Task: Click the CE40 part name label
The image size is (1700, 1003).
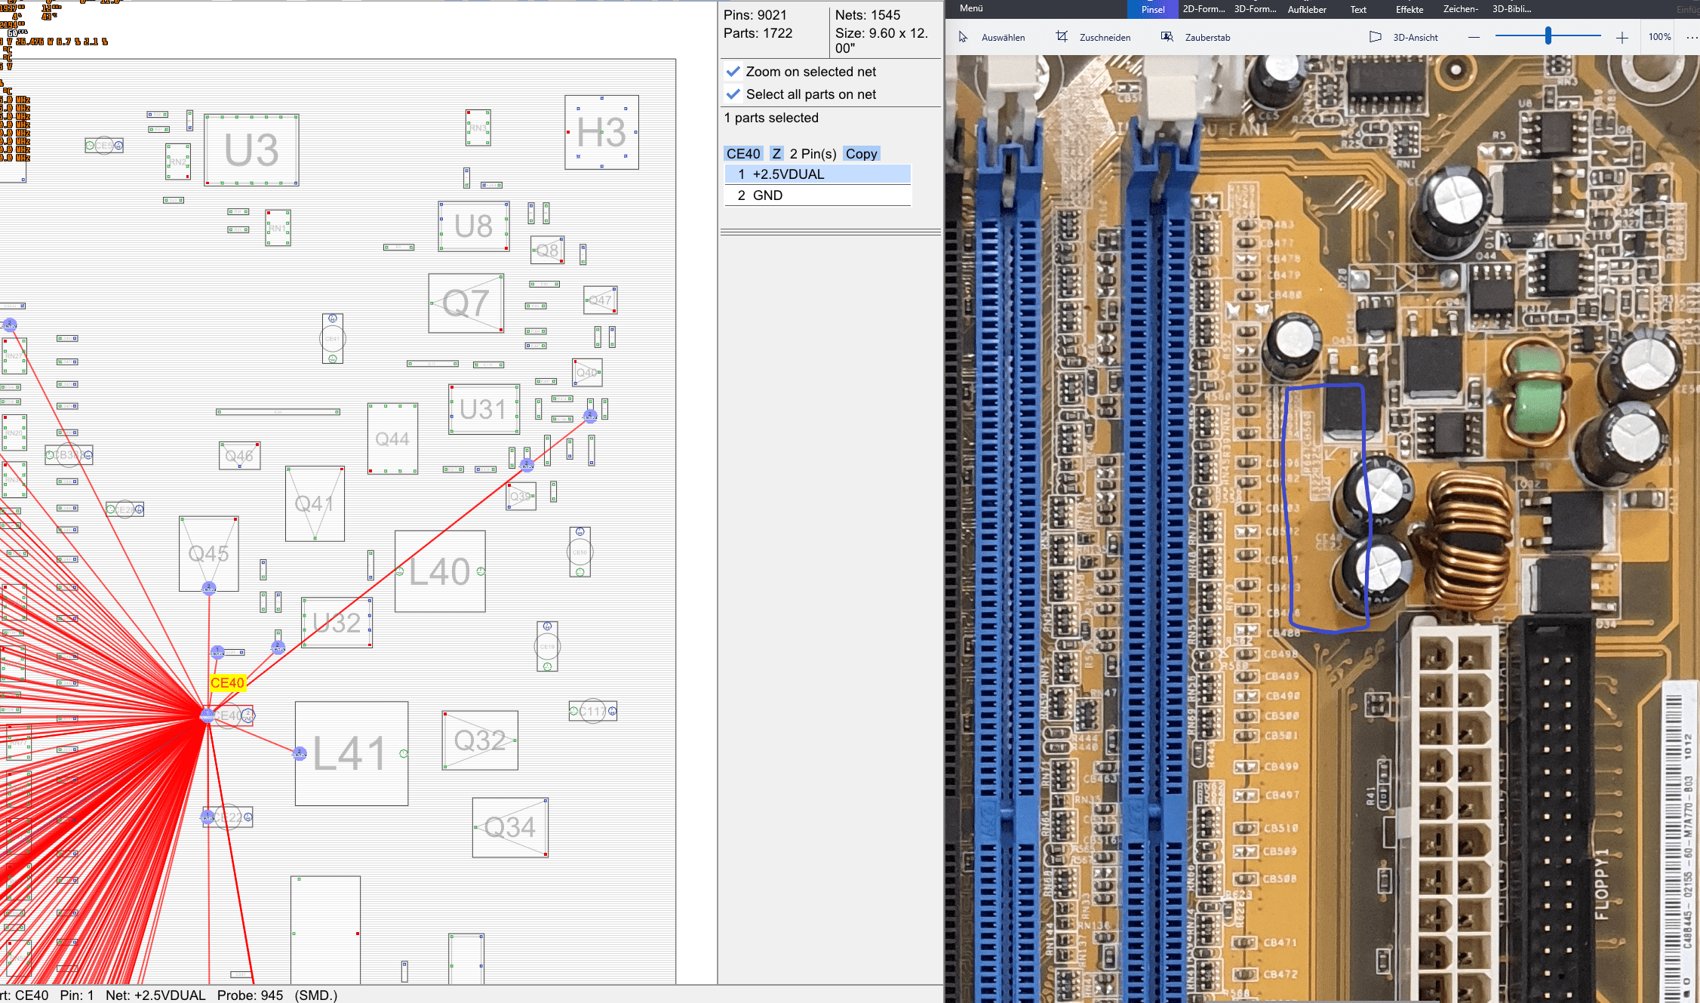Action: click(743, 154)
